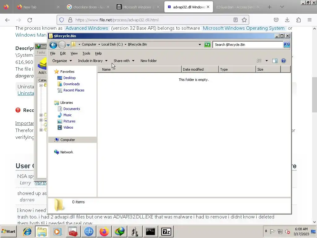Click the Windows Start button
317x238 pixels.
[8, 231]
